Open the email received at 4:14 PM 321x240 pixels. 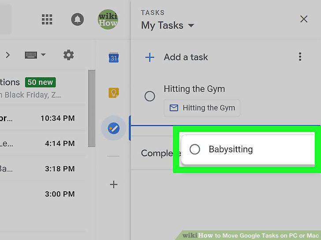click(43, 143)
